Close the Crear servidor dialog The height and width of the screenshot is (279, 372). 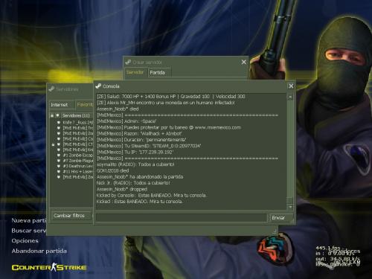tap(244, 62)
